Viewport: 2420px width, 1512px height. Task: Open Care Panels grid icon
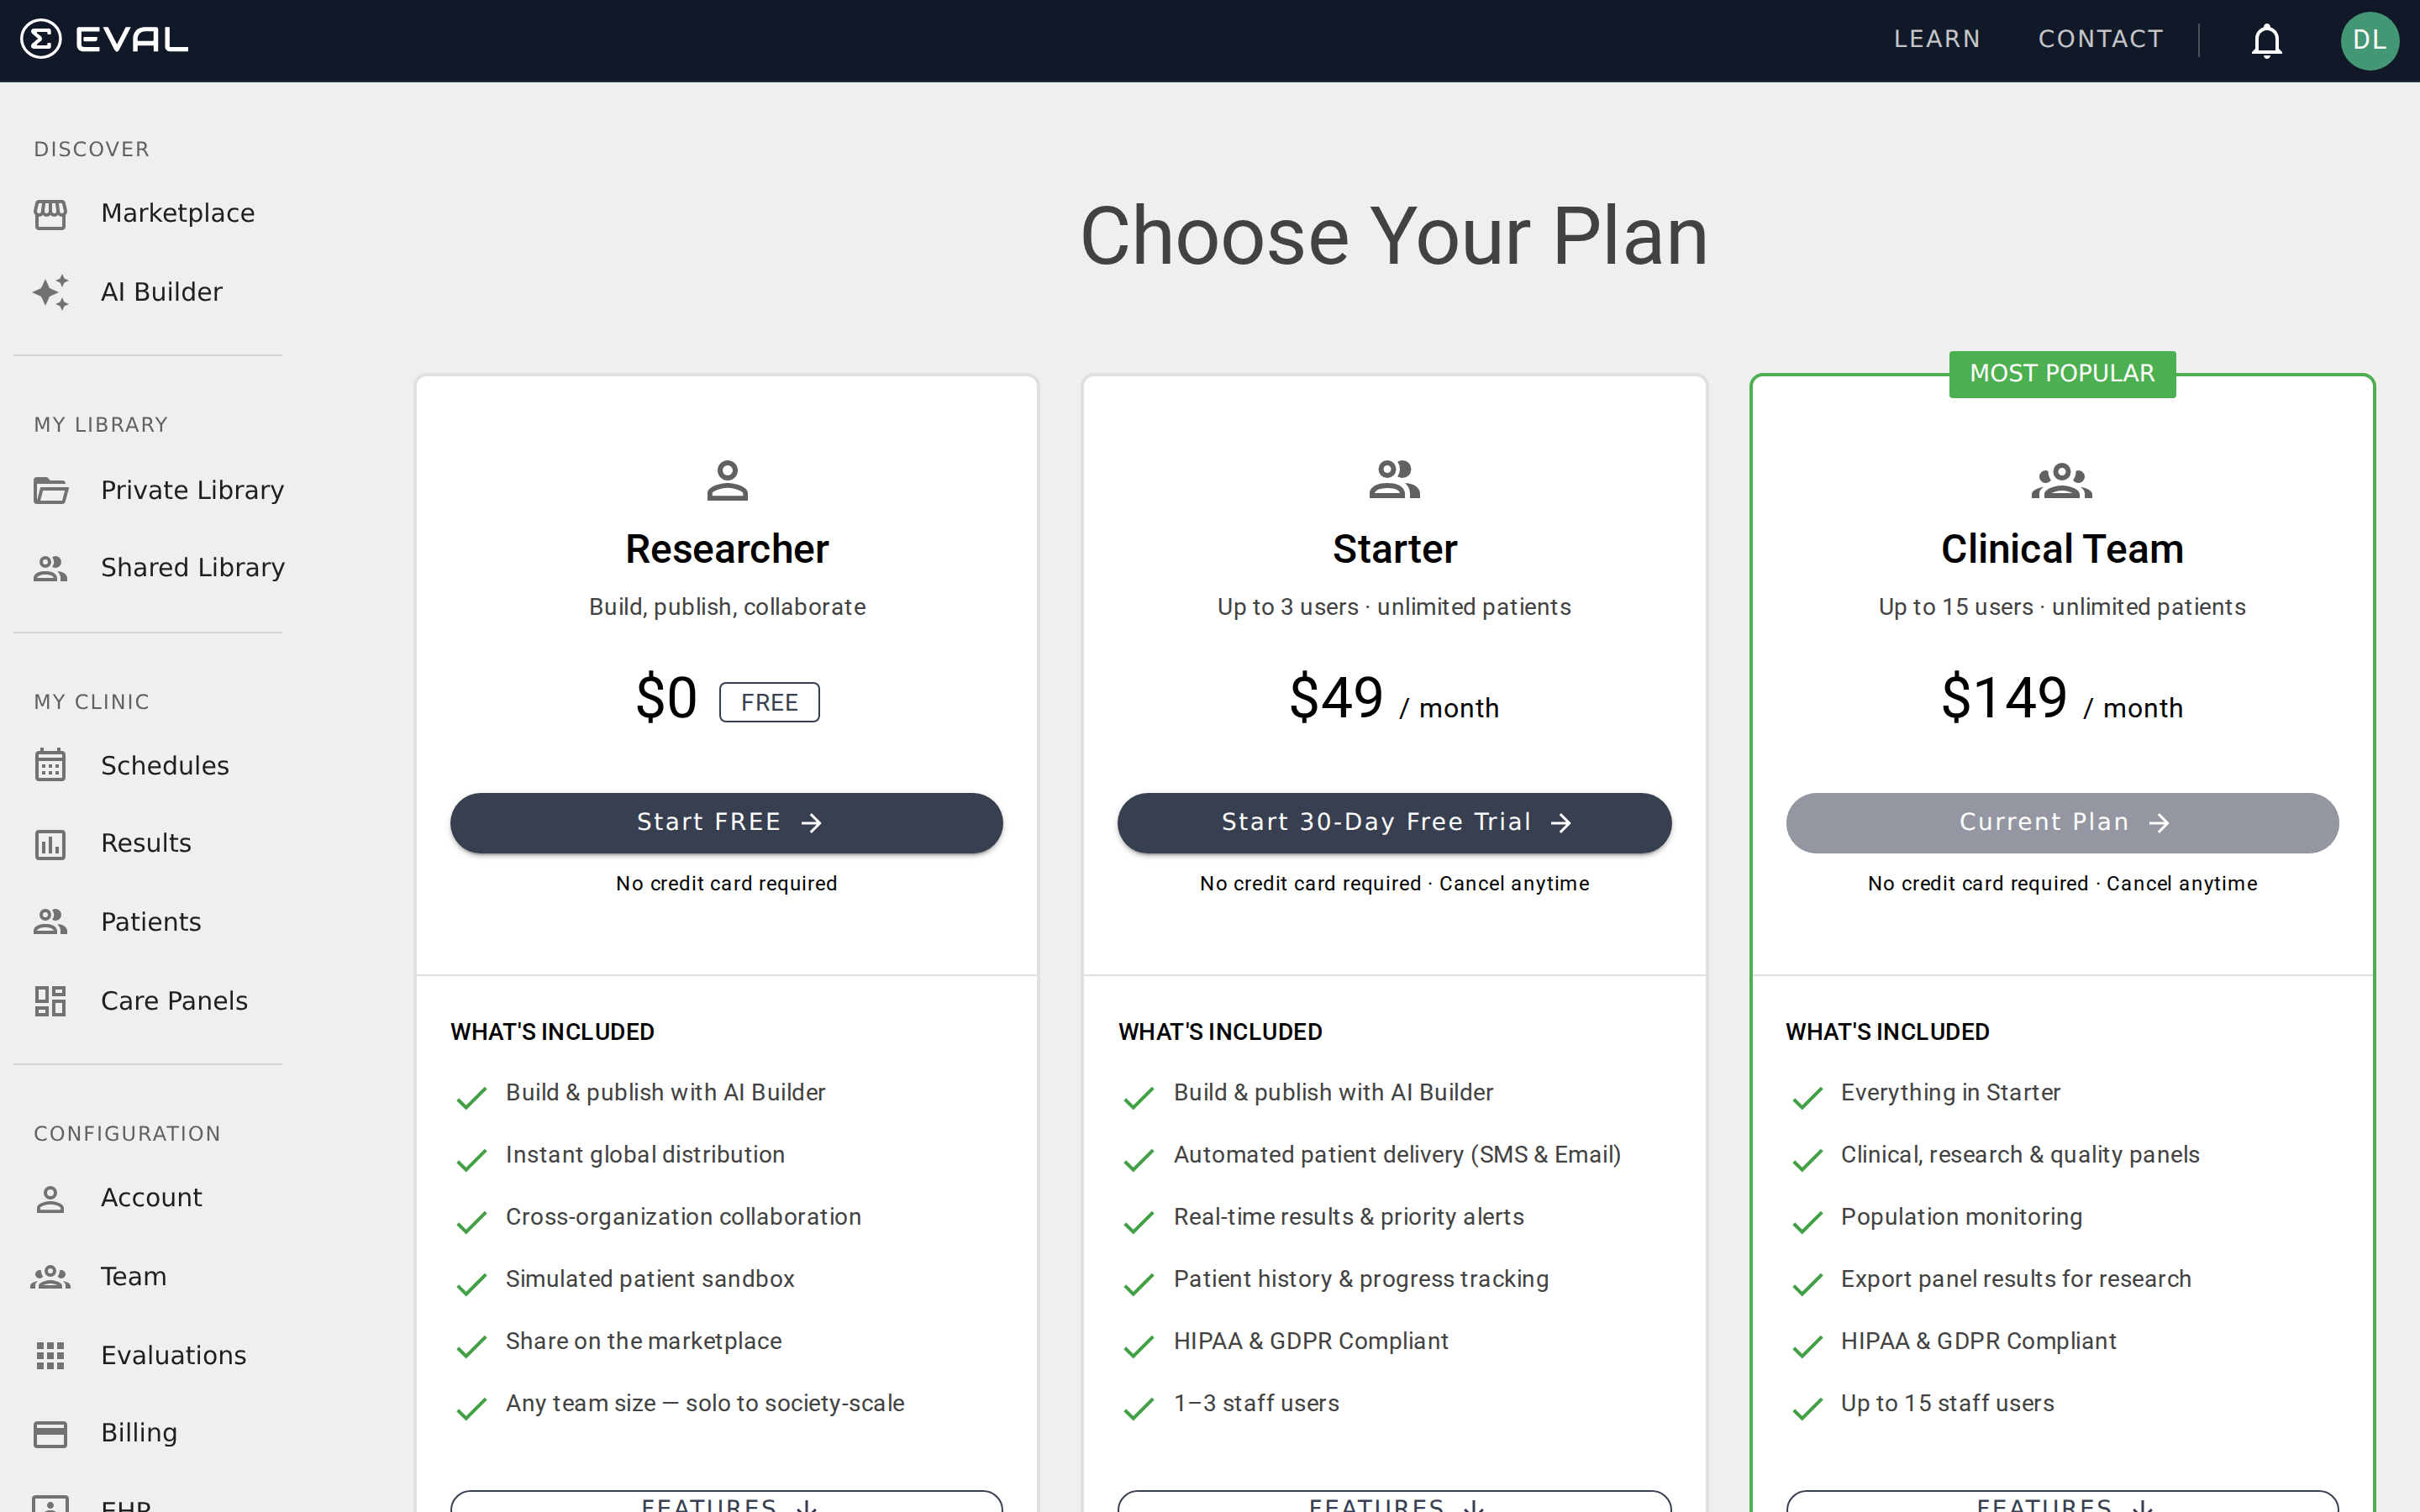(x=51, y=1000)
